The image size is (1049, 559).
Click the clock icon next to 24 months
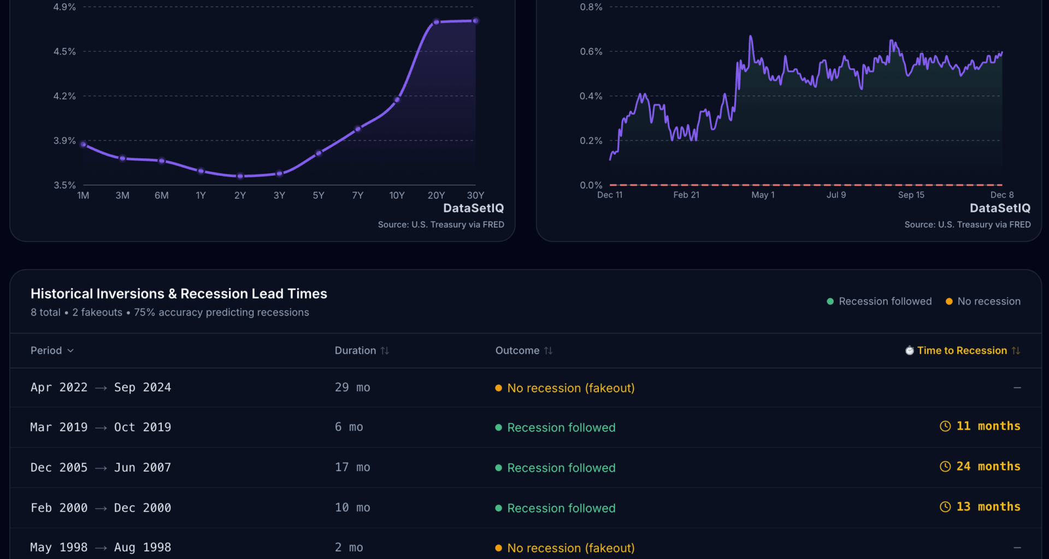[945, 467]
